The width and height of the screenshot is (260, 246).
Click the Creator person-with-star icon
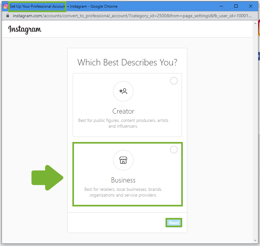123,91
